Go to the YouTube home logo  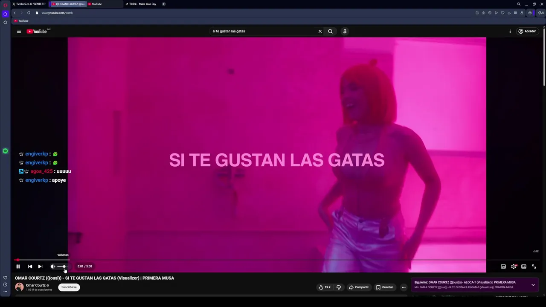37,31
